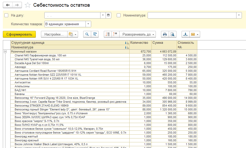
Task: Click the Find next icon
Action: [95, 34]
